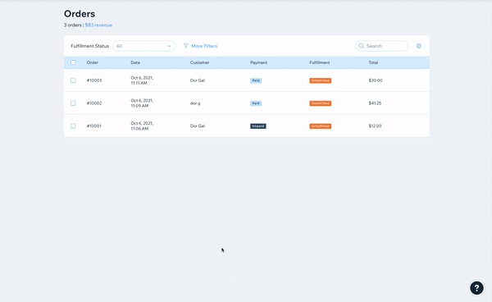Image resolution: width=492 pixels, height=302 pixels.
Task: Click the $30.00 total
Action: point(376,80)
